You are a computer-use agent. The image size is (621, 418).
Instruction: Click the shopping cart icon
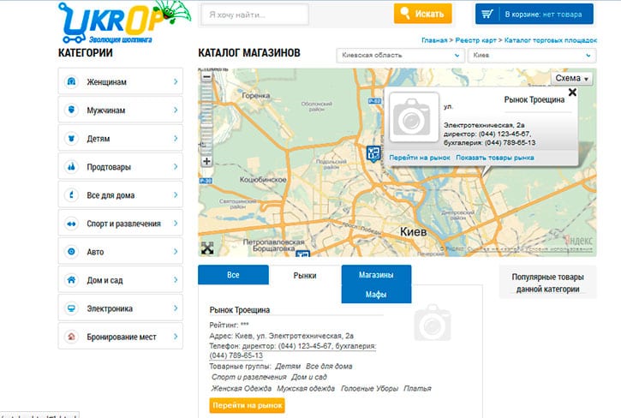(x=487, y=15)
